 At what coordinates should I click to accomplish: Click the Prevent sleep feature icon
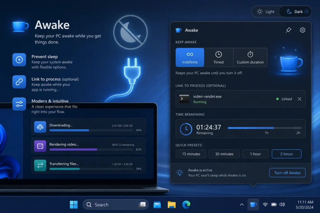(19, 60)
